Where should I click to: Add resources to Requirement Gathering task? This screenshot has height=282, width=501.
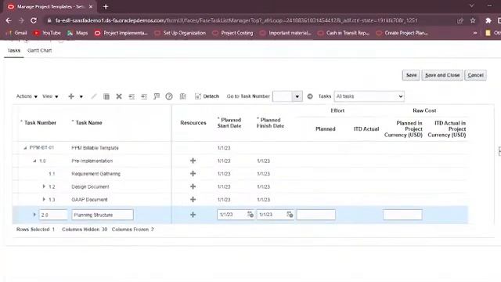click(x=193, y=173)
